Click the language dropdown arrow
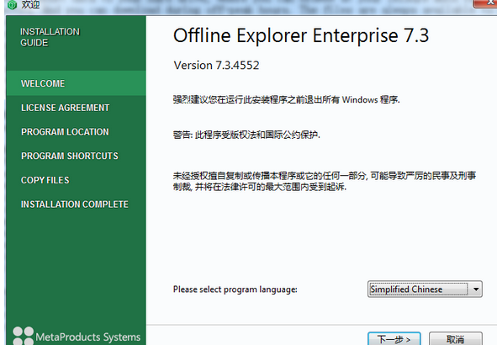 (476, 289)
